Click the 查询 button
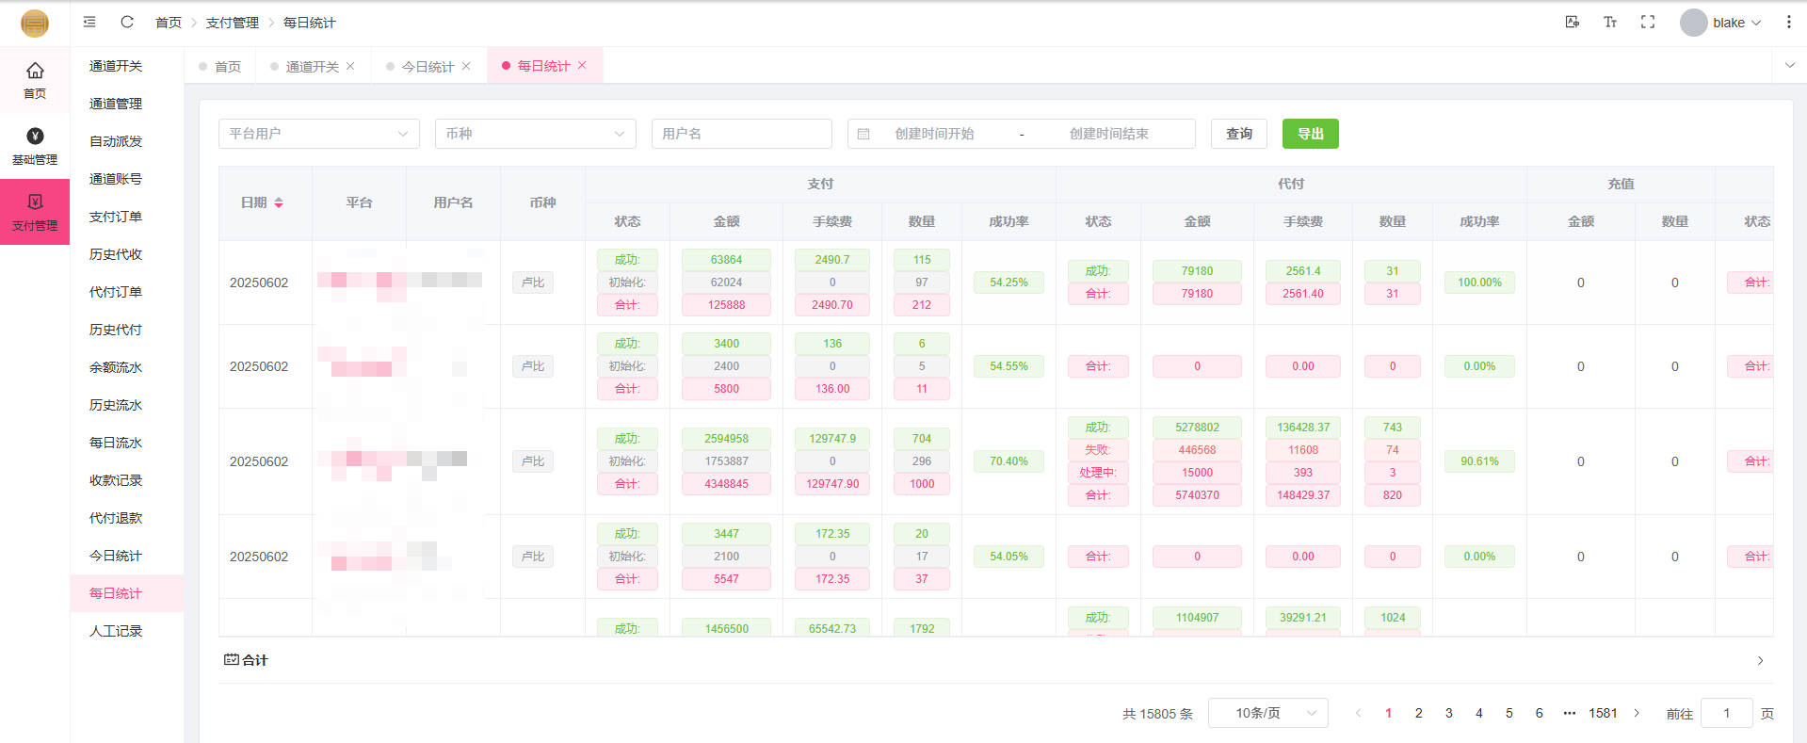 coord(1238,134)
